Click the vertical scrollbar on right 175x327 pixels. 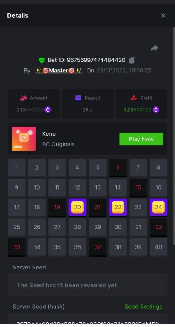point(174,136)
